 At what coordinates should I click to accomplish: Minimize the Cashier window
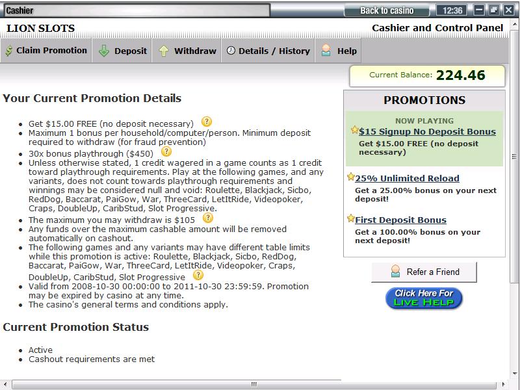[479, 10]
